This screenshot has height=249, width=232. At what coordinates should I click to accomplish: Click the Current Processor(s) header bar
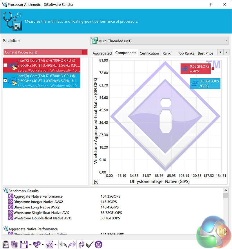point(46,52)
